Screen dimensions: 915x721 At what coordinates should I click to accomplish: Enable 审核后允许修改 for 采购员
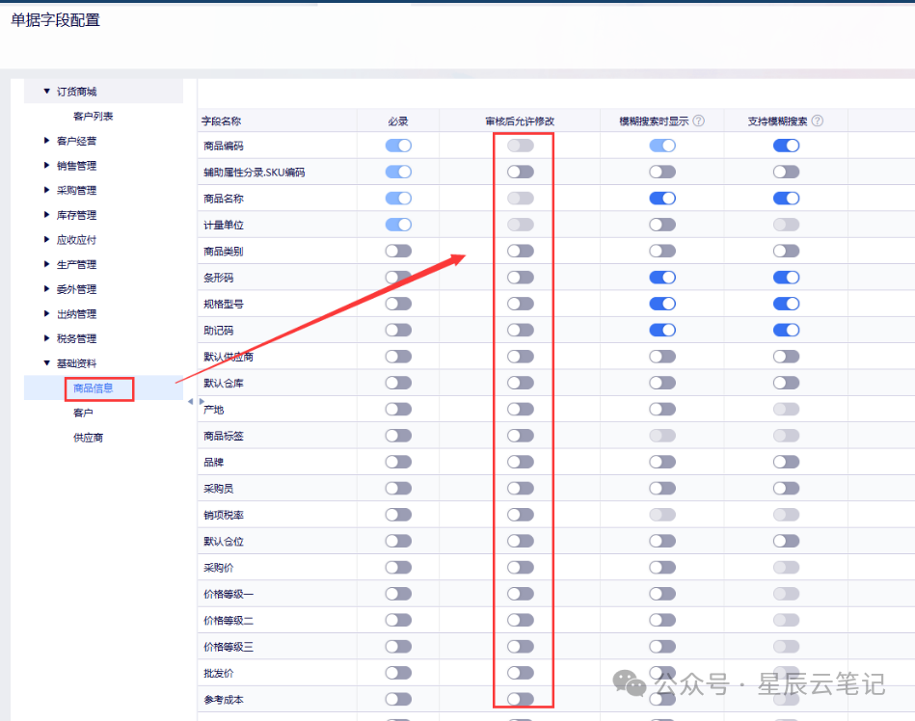click(521, 489)
